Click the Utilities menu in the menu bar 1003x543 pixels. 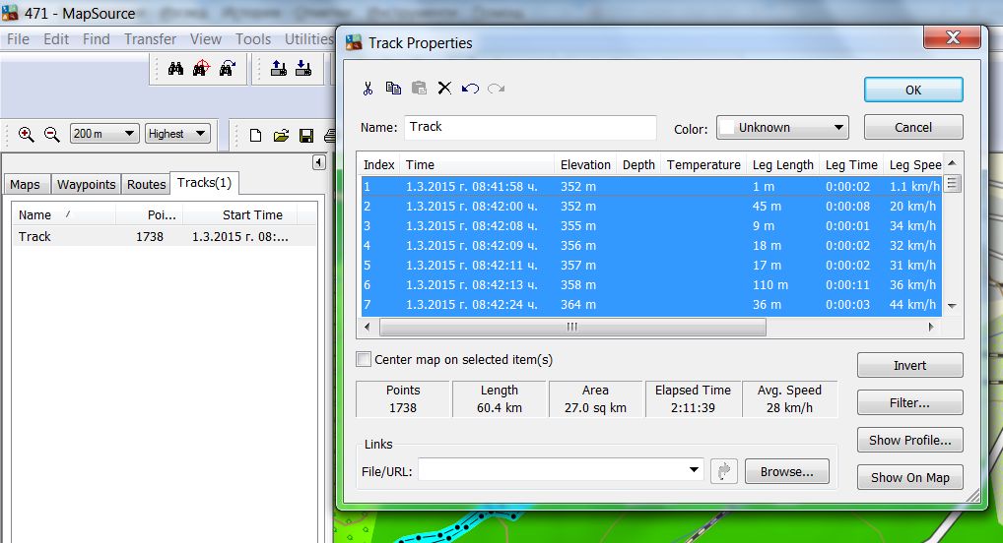click(x=308, y=39)
